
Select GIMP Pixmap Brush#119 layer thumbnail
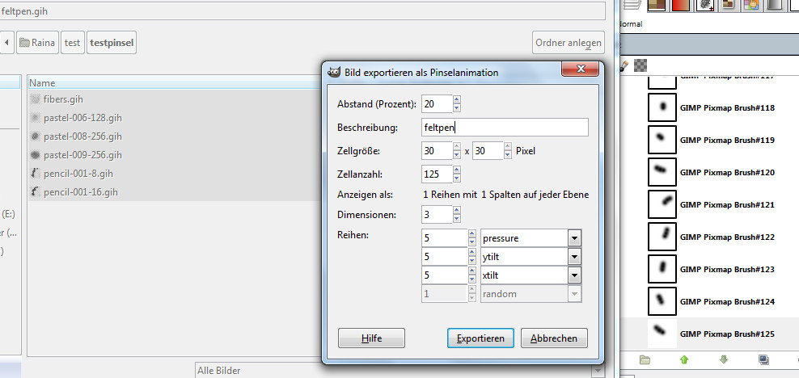click(x=662, y=140)
